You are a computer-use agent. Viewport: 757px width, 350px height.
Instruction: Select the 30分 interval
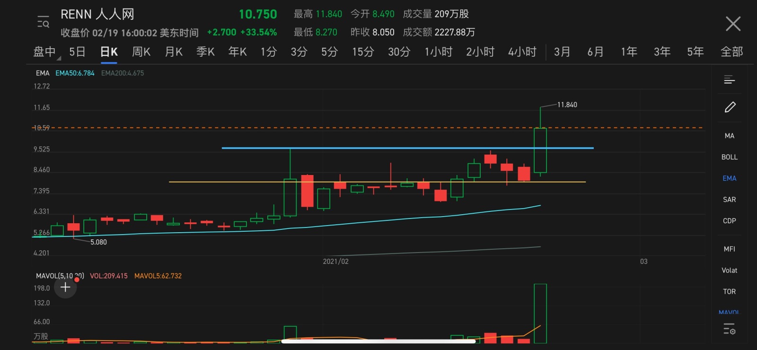[x=399, y=52]
